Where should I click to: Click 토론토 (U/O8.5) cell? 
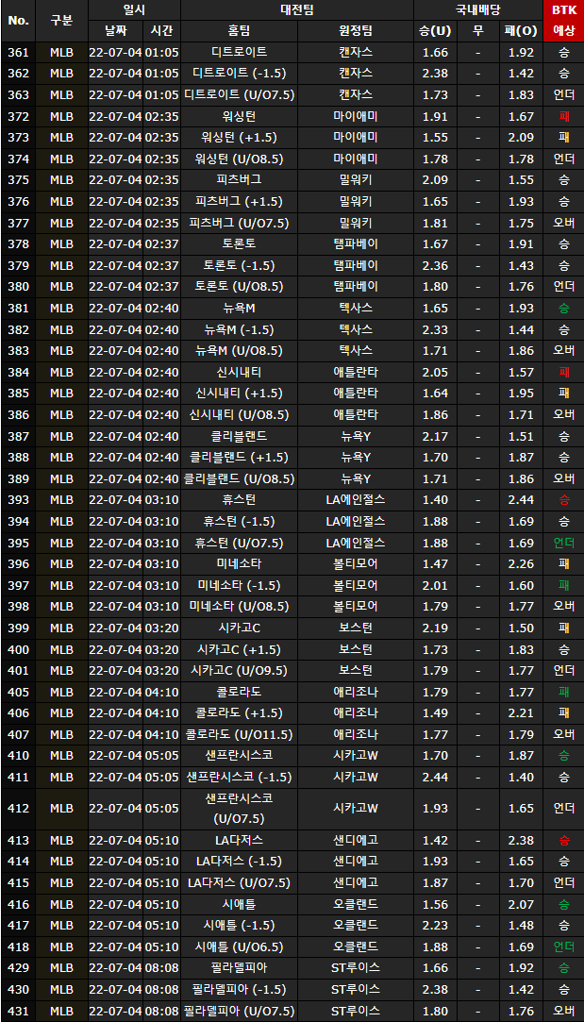point(240,287)
